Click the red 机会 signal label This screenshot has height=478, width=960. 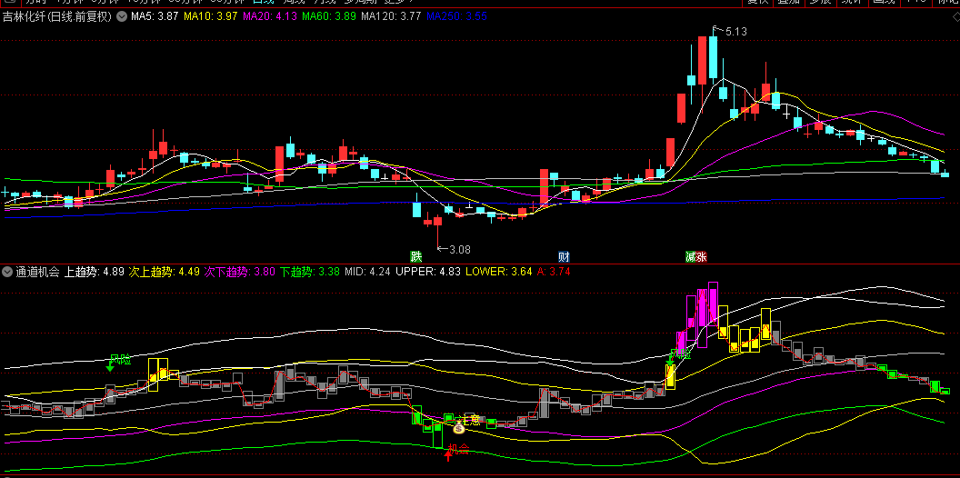pos(458,450)
